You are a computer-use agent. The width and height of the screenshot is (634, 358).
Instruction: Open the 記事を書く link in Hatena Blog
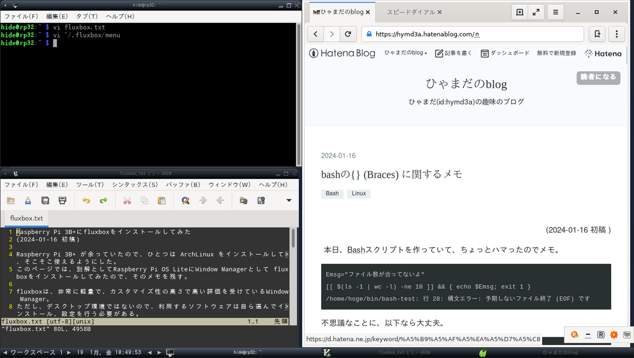tap(452, 53)
